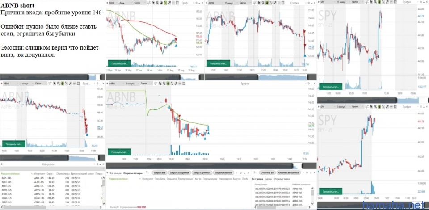The image size is (429, 210).
Task: Activate magnifier in ABNB 5-minute chart toolbar
Action: click(x=58, y=83)
